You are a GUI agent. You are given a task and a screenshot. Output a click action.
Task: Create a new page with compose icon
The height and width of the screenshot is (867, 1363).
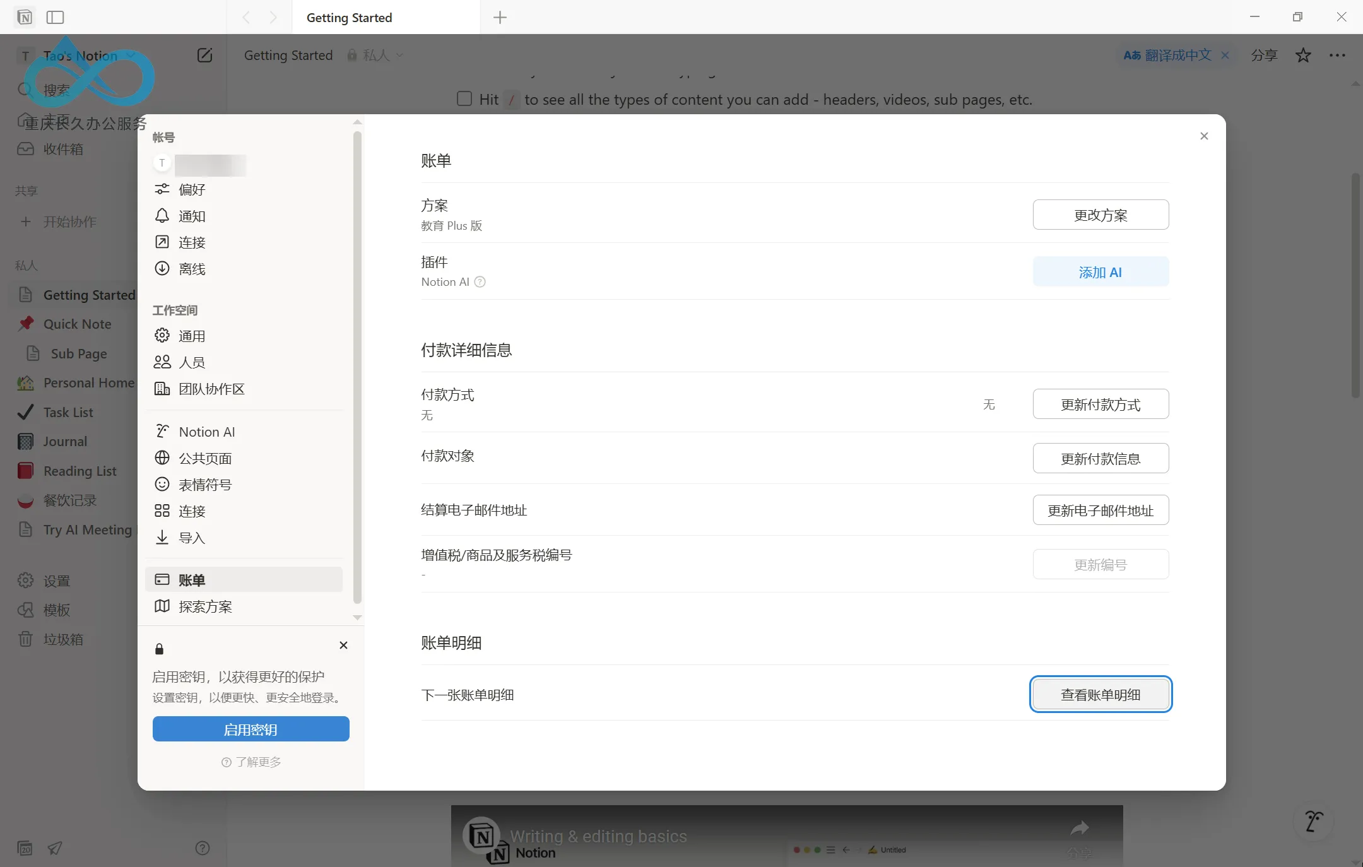[x=204, y=56]
